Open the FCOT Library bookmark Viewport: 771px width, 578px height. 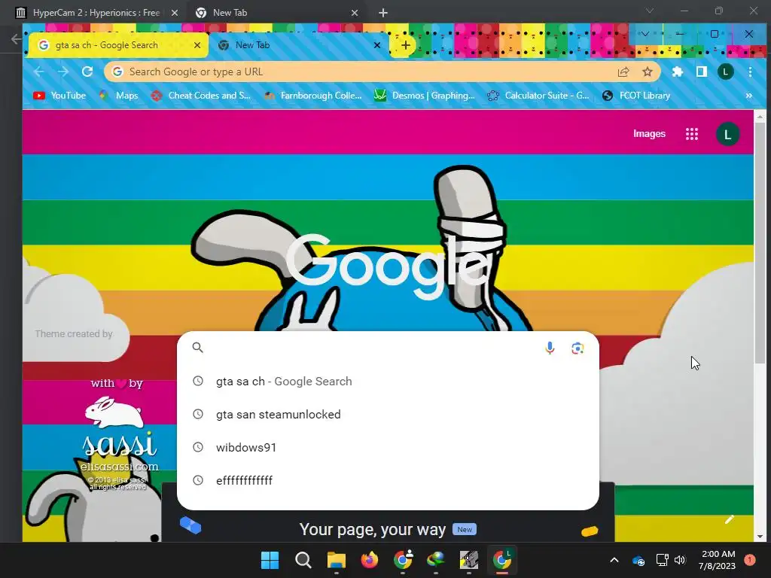pos(636,96)
